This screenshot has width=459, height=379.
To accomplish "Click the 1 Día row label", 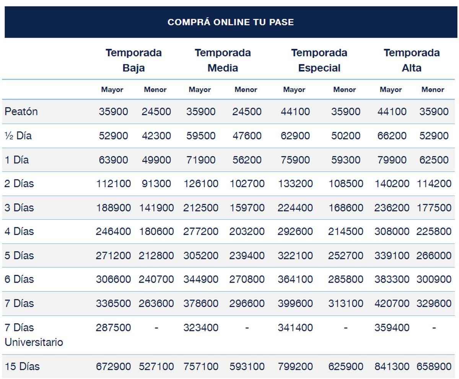I will pyautogui.click(x=16, y=160).
